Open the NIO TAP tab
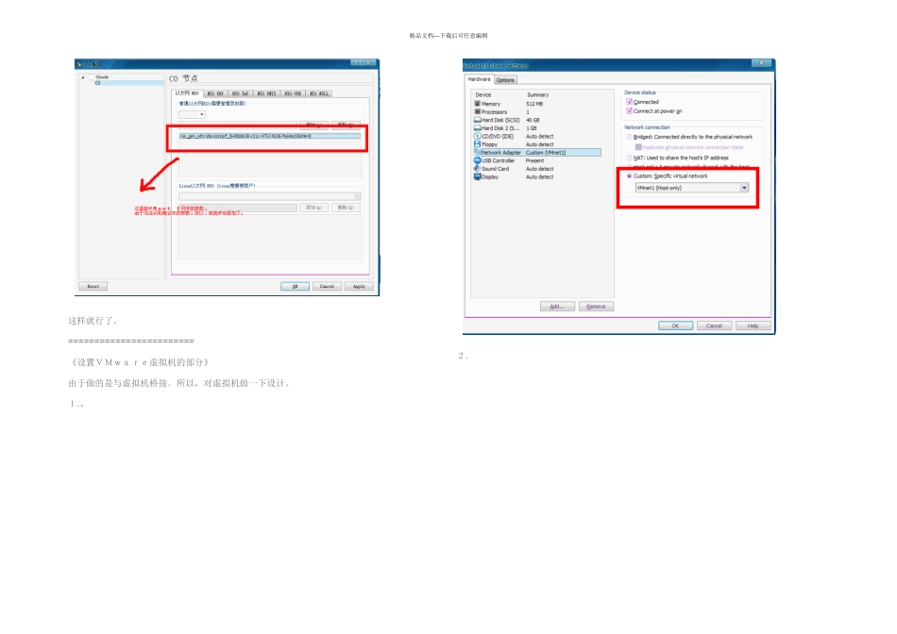 (x=240, y=93)
